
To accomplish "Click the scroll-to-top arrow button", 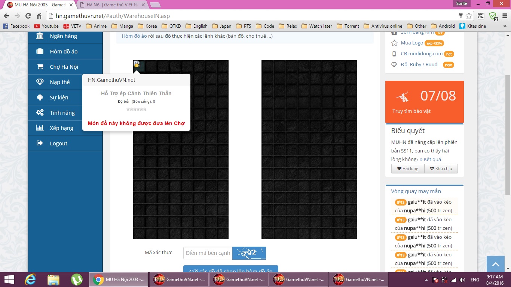I will click(x=496, y=264).
